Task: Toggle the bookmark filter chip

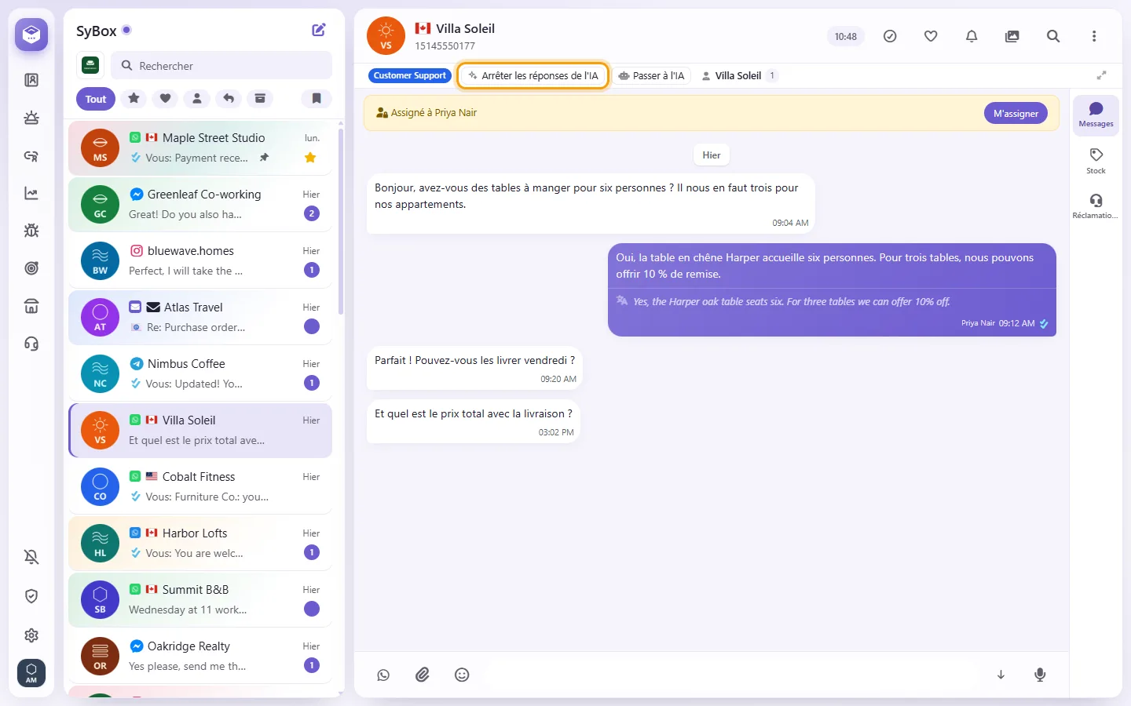Action: tap(317, 99)
